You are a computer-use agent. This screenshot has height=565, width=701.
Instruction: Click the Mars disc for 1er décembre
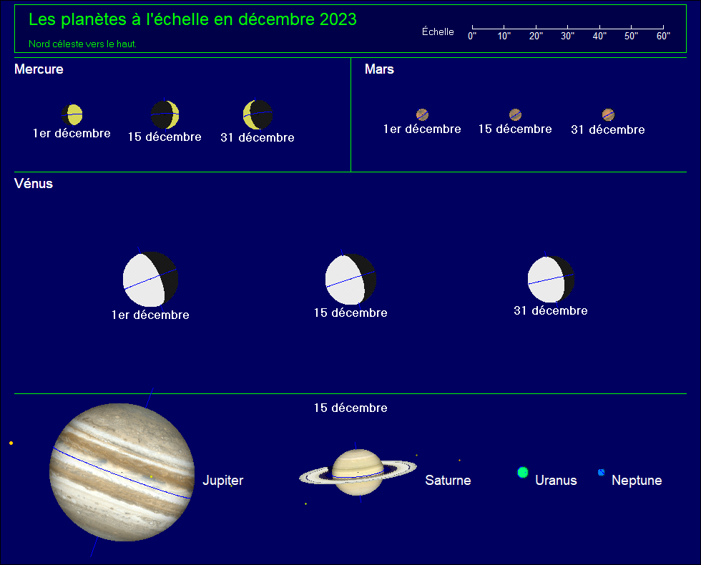pos(422,114)
